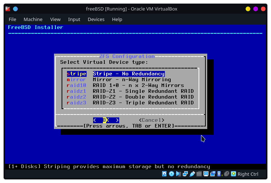Screen dimensions: 271x183
Task: Click the Select Virtual Device type prompt
Action: [104, 62]
